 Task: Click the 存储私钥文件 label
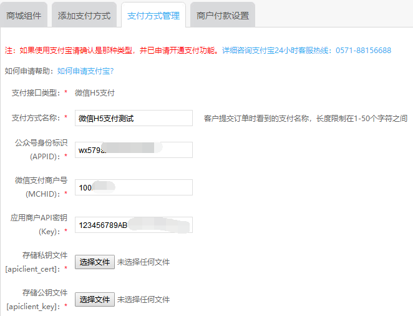point(45,255)
